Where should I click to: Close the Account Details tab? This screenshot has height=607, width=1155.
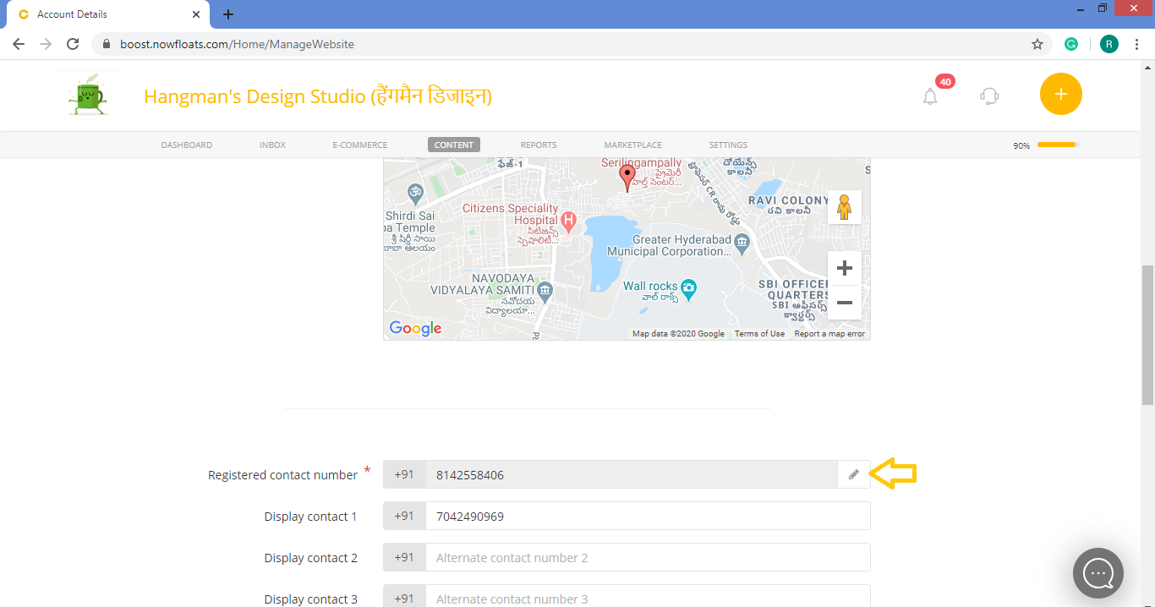coord(196,14)
